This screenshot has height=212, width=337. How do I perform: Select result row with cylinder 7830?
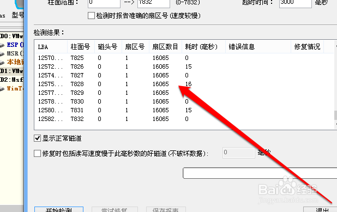point(184,101)
